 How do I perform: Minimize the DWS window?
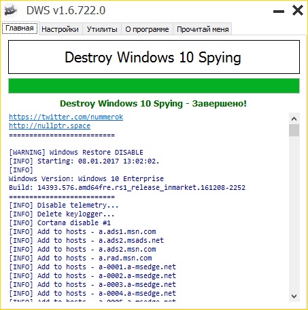(279, 11)
